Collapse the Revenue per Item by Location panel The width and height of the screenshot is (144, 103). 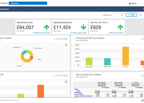74,39
